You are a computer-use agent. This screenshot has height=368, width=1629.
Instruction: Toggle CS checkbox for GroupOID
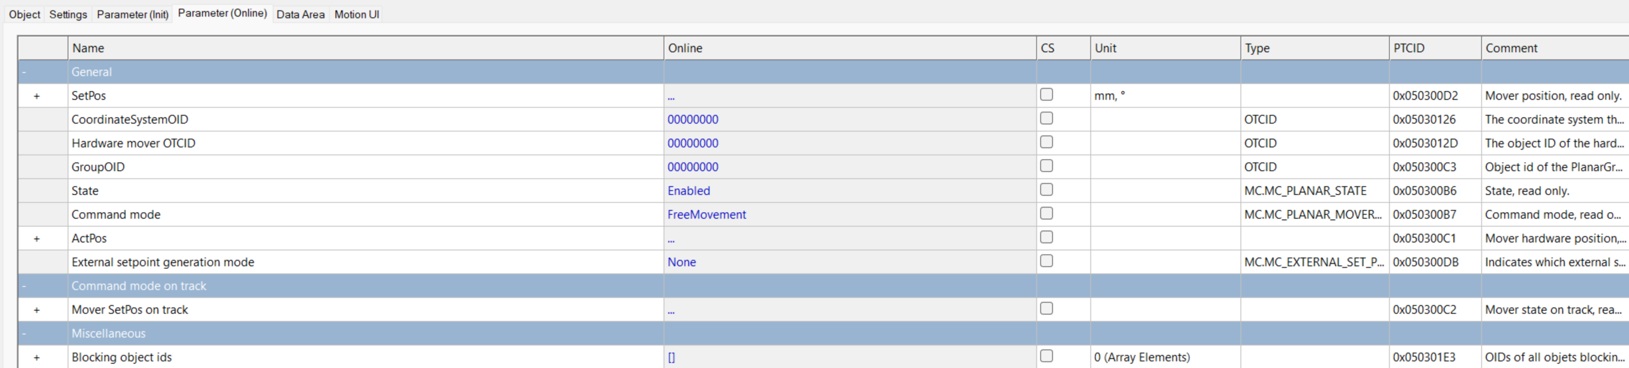coord(1046,166)
